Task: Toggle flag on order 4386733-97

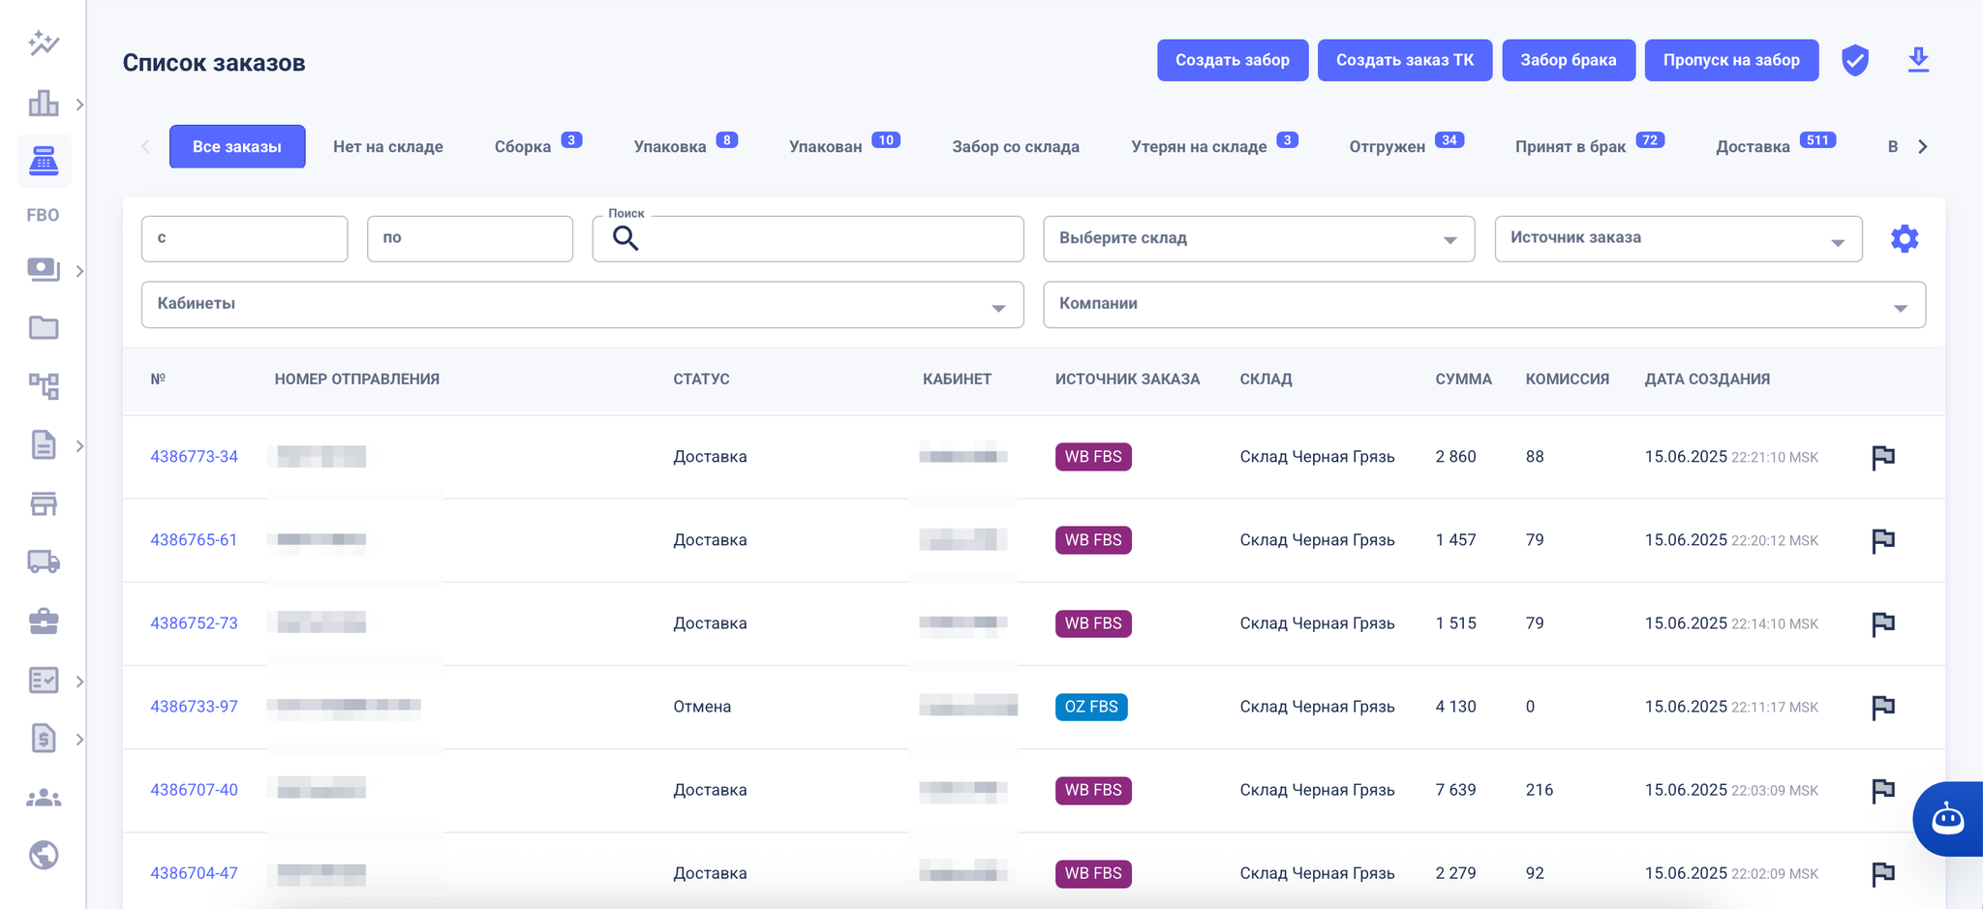Action: tap(1882, 707)
